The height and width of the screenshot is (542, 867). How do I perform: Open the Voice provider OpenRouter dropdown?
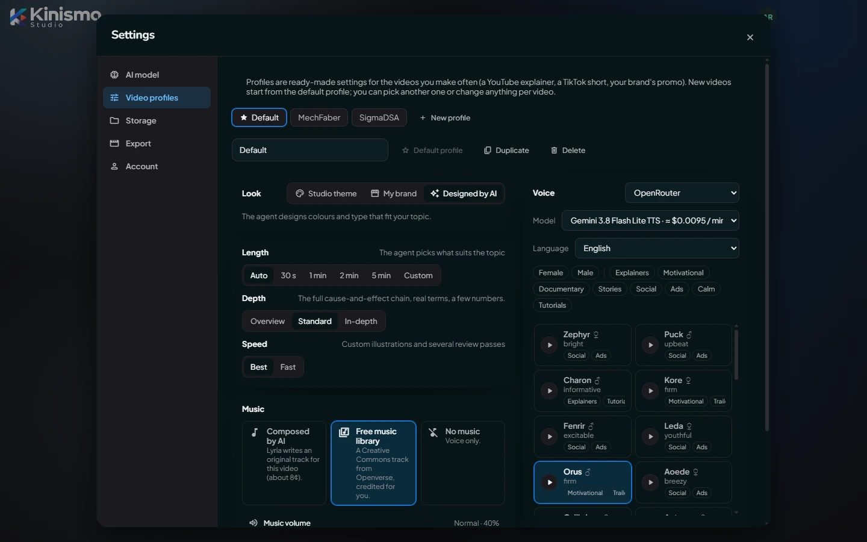point(682,193)
